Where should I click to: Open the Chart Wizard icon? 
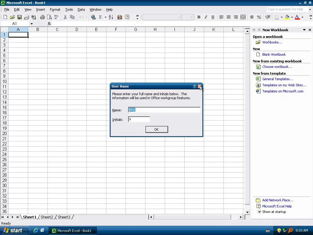coord(120,17)
